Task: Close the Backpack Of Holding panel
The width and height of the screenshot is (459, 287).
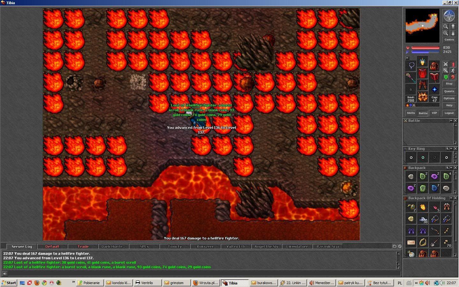Action: tap(455, 198)
